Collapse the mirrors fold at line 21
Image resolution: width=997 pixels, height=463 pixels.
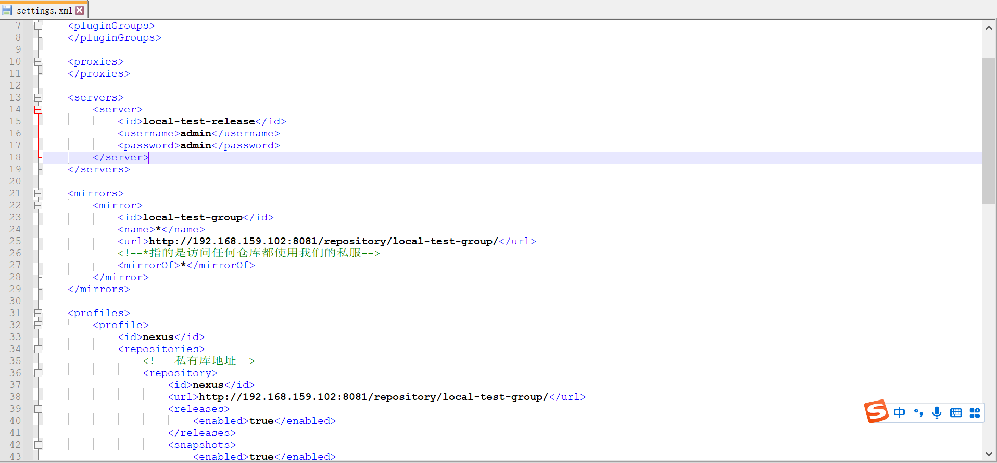pyautogui.click(x=38, y=193)
